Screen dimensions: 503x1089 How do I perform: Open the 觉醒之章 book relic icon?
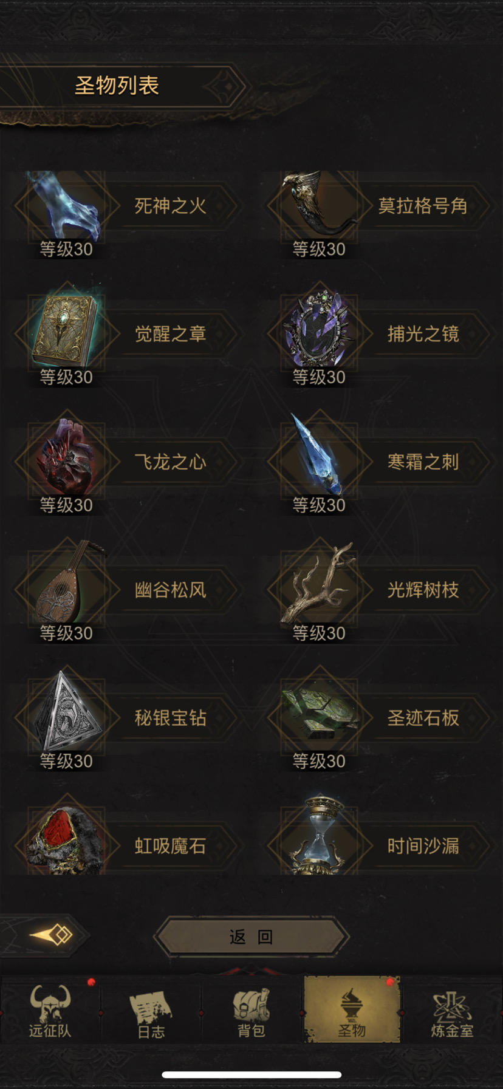(66, 333)
